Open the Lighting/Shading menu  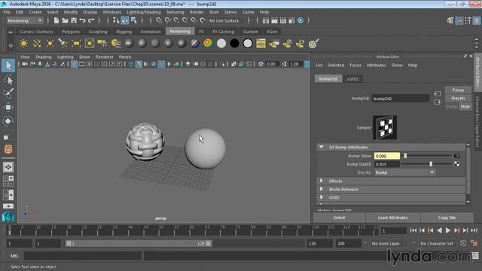144,12
